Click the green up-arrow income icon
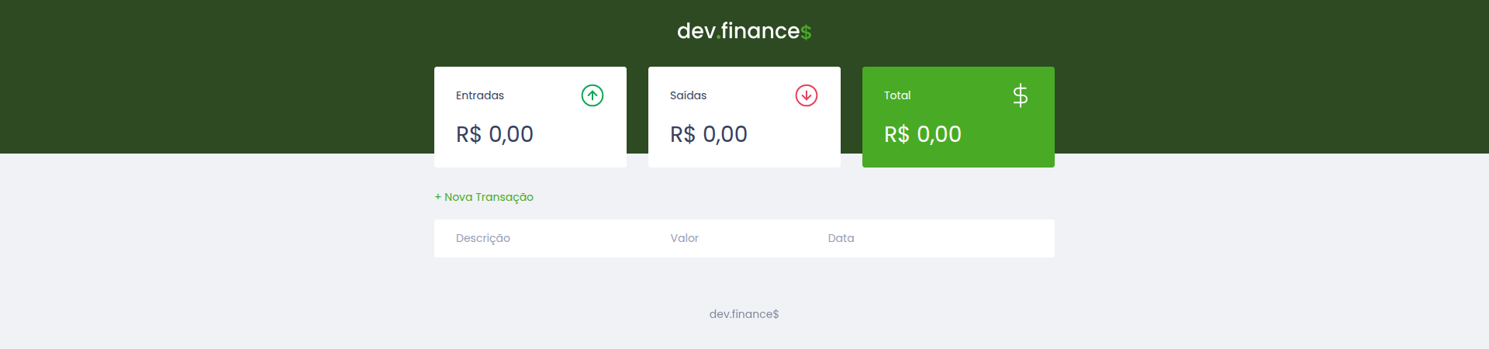The image size is (1489, 349). pos(592,95)
